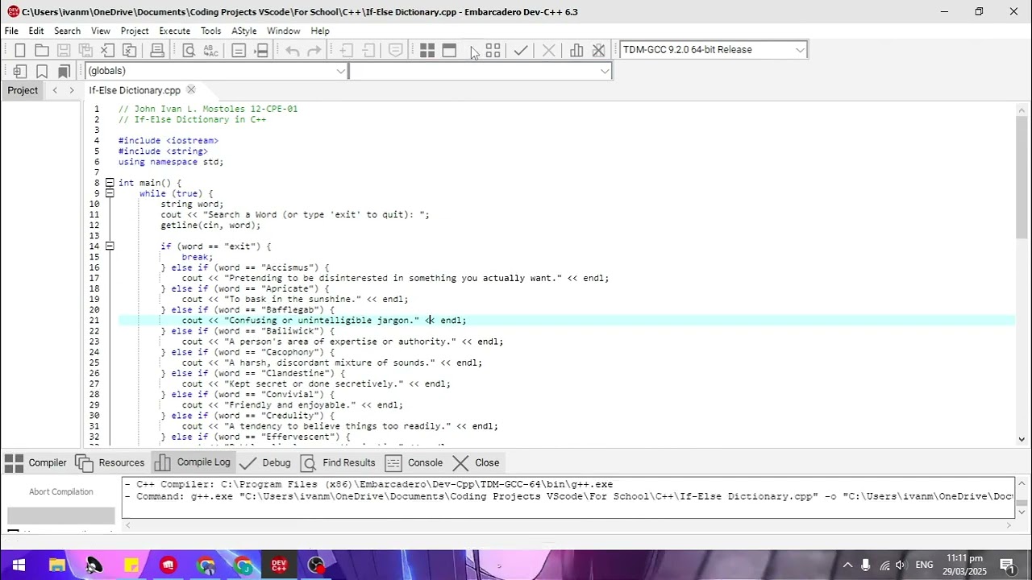The width and height of the screenshot is (1032, 580).
Task: Open the Help menu
Action: (x=320, y=31)
